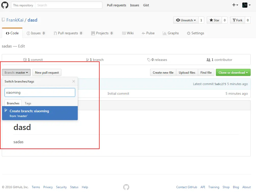The width and height of the screenshot is (256, 194).
Task: Open API footer link
Action: (203, 187)
